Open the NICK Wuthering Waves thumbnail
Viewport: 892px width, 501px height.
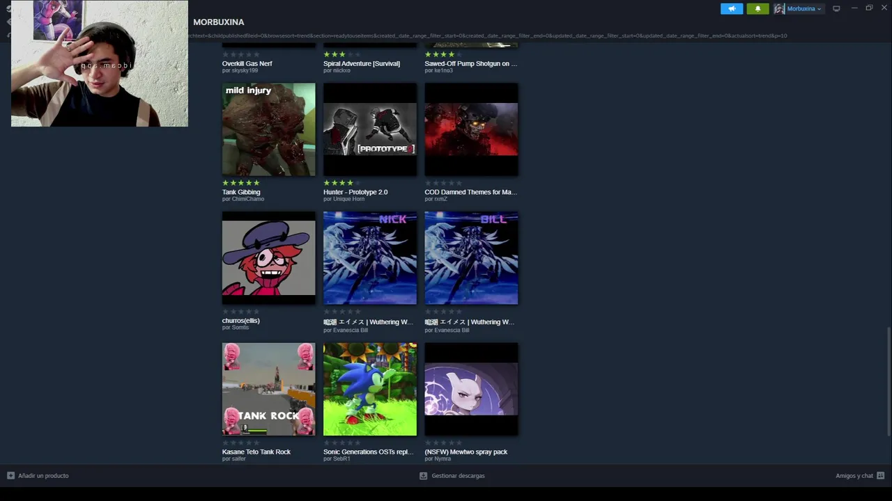[370, 258]
